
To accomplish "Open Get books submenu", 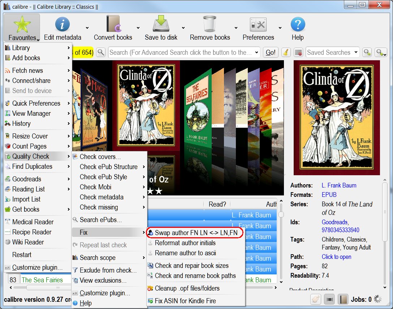I will (38, 209).
